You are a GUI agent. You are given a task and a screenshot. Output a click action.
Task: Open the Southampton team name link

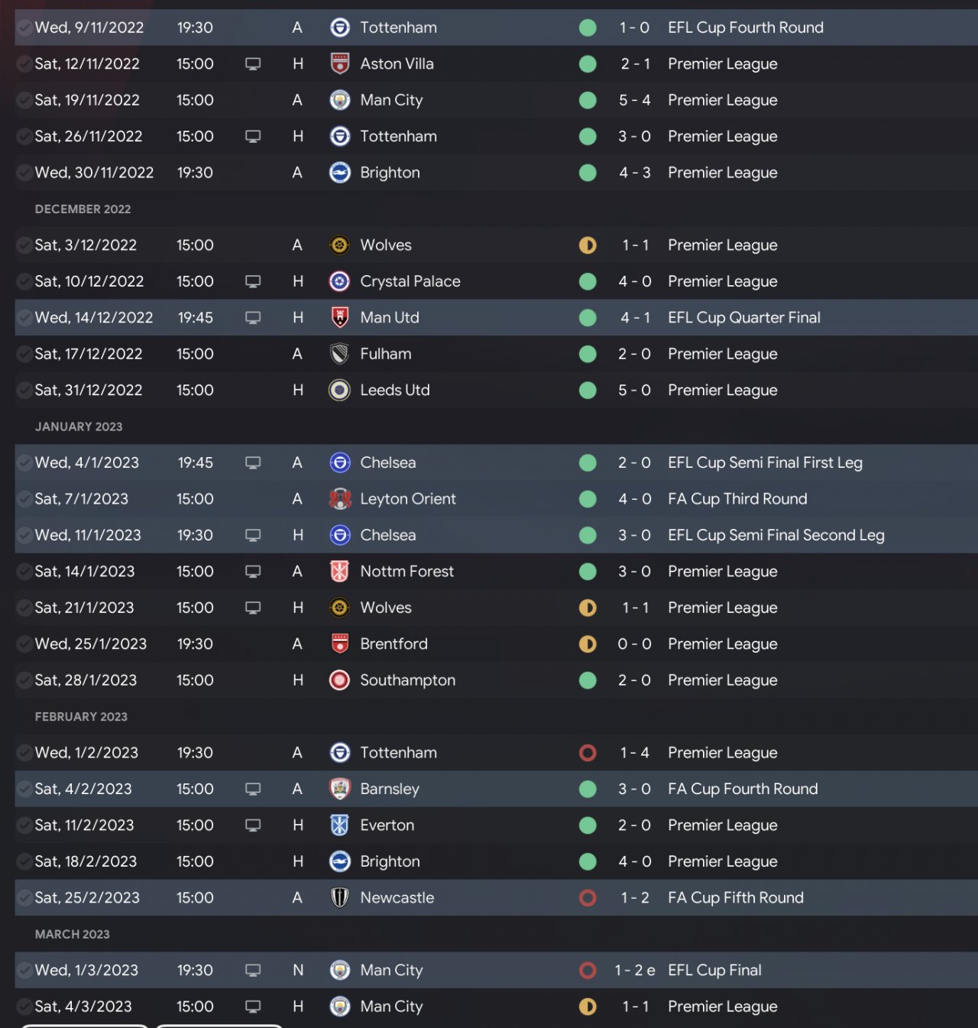point(407,680)
